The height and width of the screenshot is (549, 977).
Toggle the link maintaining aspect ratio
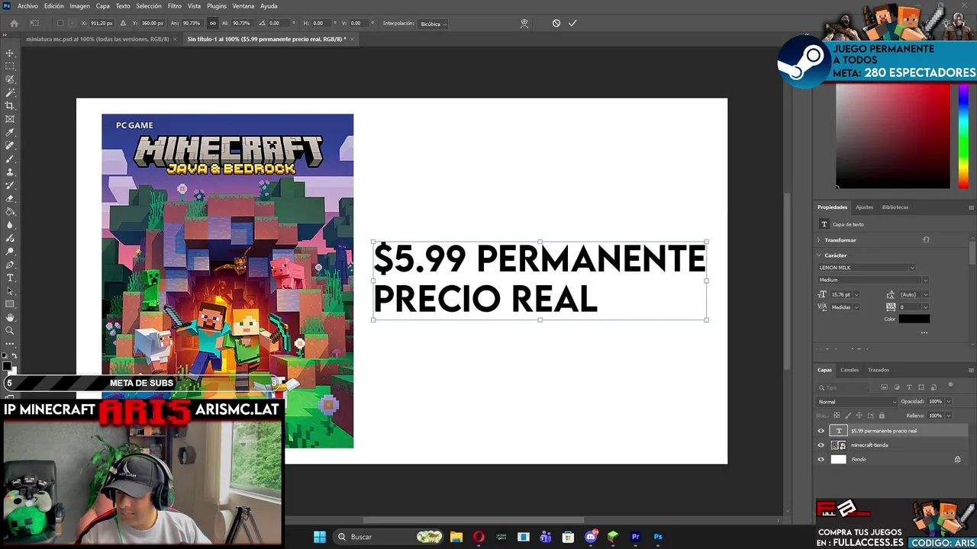coord(212,23)
